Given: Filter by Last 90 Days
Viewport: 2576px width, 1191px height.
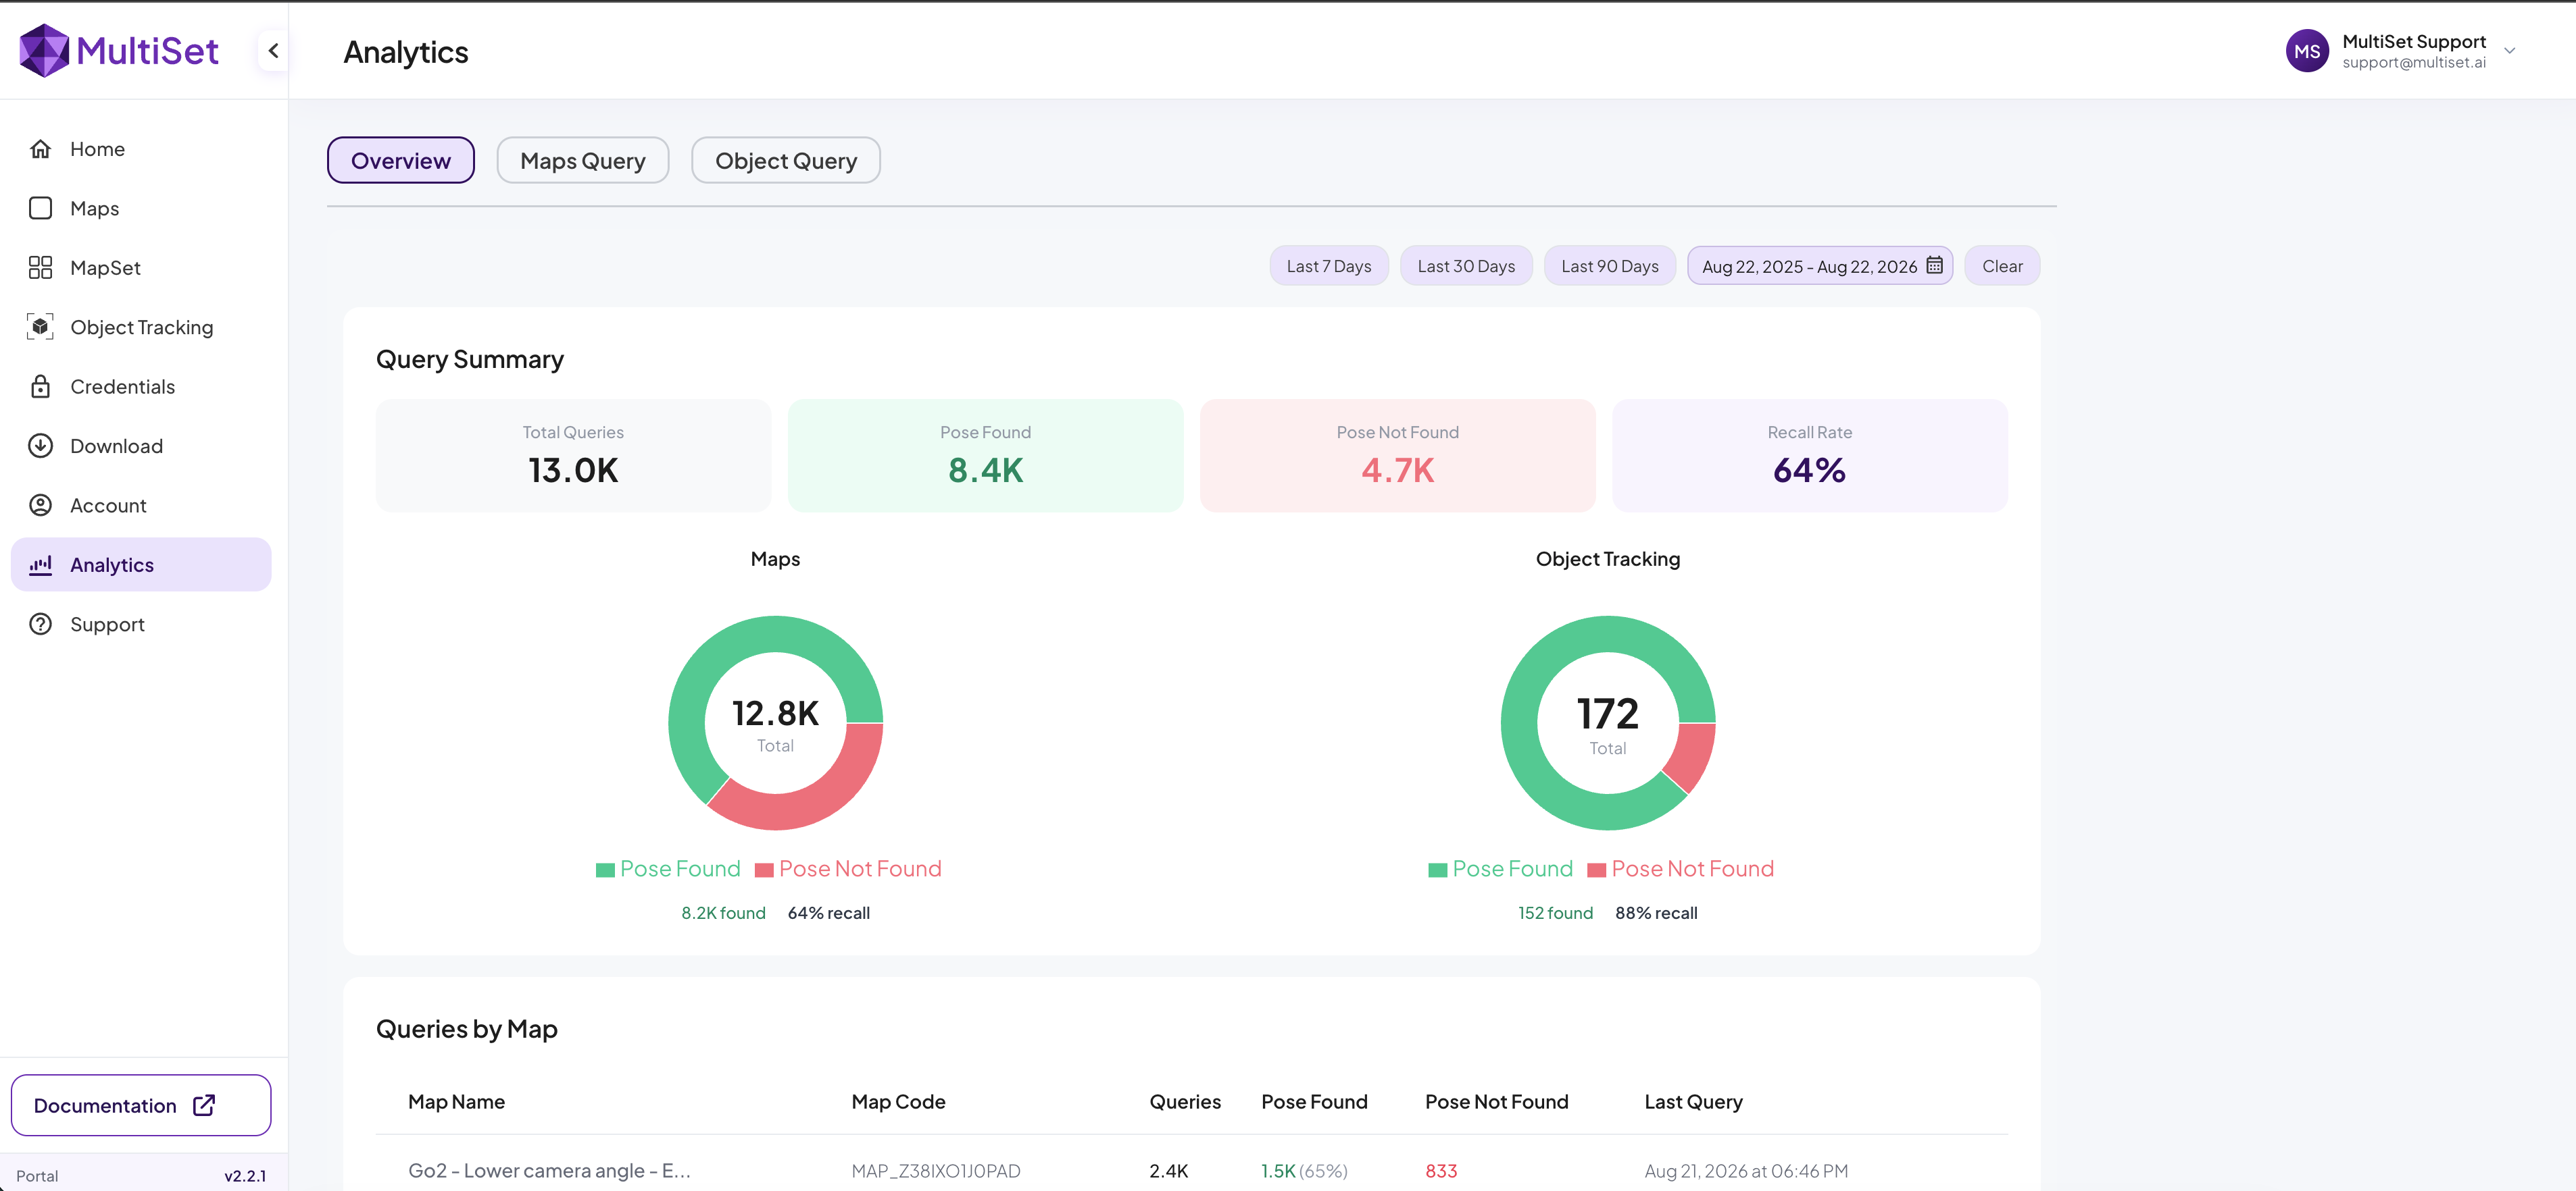Looking at the screenshot, I should (x=1610, y=266).
